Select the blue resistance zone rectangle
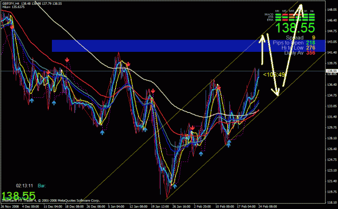The height and width of the screenshot is (209, 338). (188, 46)
